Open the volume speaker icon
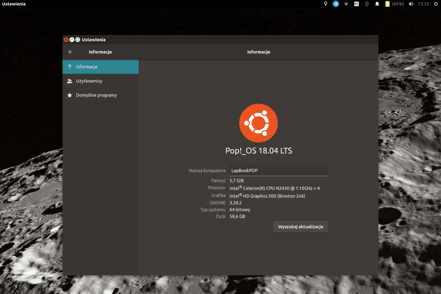This screenshot has height=294, width=441. [x=411, y=4]
